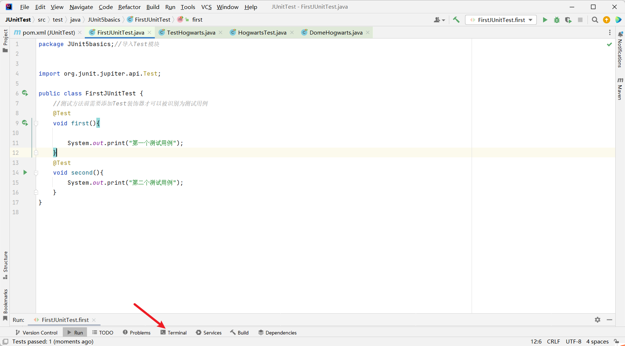Viewport: 625px width, 346px height.
Task: Open Search Everywhere magnifier icon
Action: click(x=595, y=20)
